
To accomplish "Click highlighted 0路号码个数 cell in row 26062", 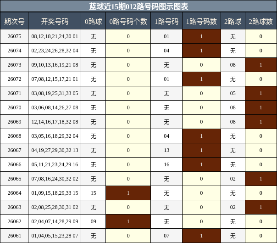I will click(128, 221).
